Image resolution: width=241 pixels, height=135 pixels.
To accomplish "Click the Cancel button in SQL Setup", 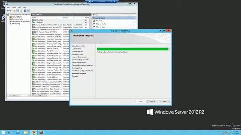I will tap(153, 102).
